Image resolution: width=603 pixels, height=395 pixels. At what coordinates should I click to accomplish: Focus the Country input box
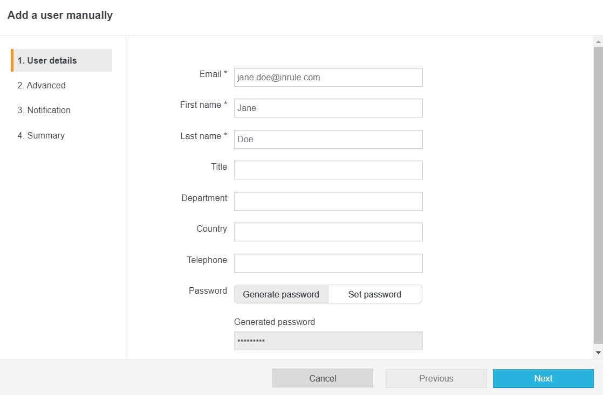(328, 232)
